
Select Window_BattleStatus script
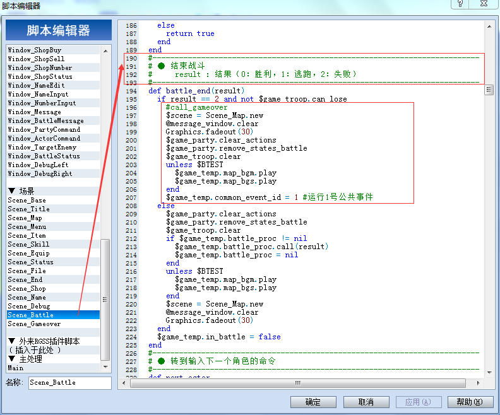[54, 156]
